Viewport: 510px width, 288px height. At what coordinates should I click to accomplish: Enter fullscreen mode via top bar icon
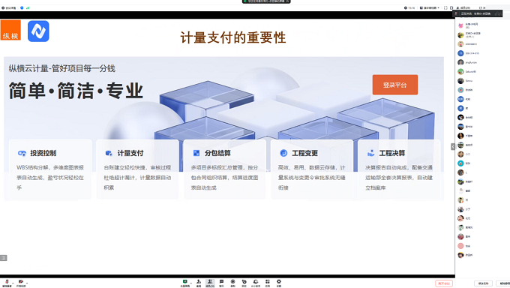(x=445, y=7)
